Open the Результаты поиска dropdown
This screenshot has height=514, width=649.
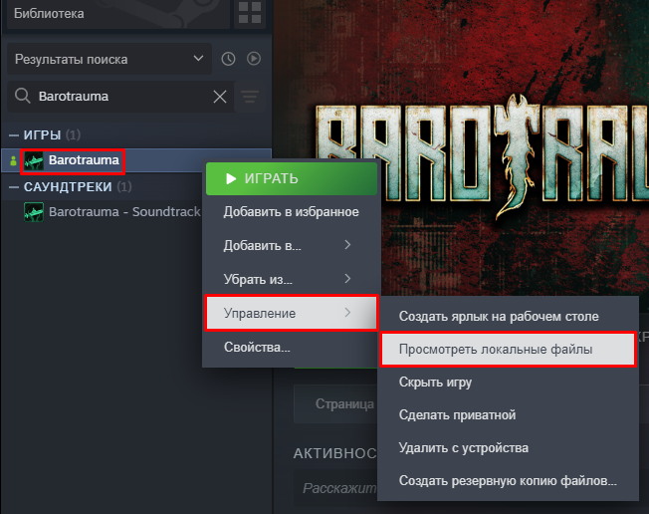109,59
